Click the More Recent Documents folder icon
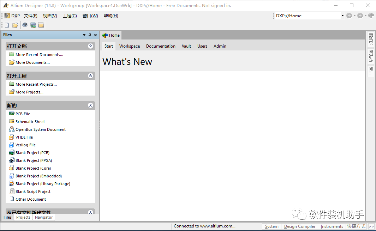The width and height of the screenshot is (376, 231). 12,54
